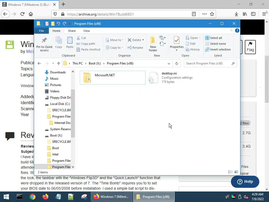Click the Firefox URL address field
Screen dimensions: 269x202
(x=128, y=14)
